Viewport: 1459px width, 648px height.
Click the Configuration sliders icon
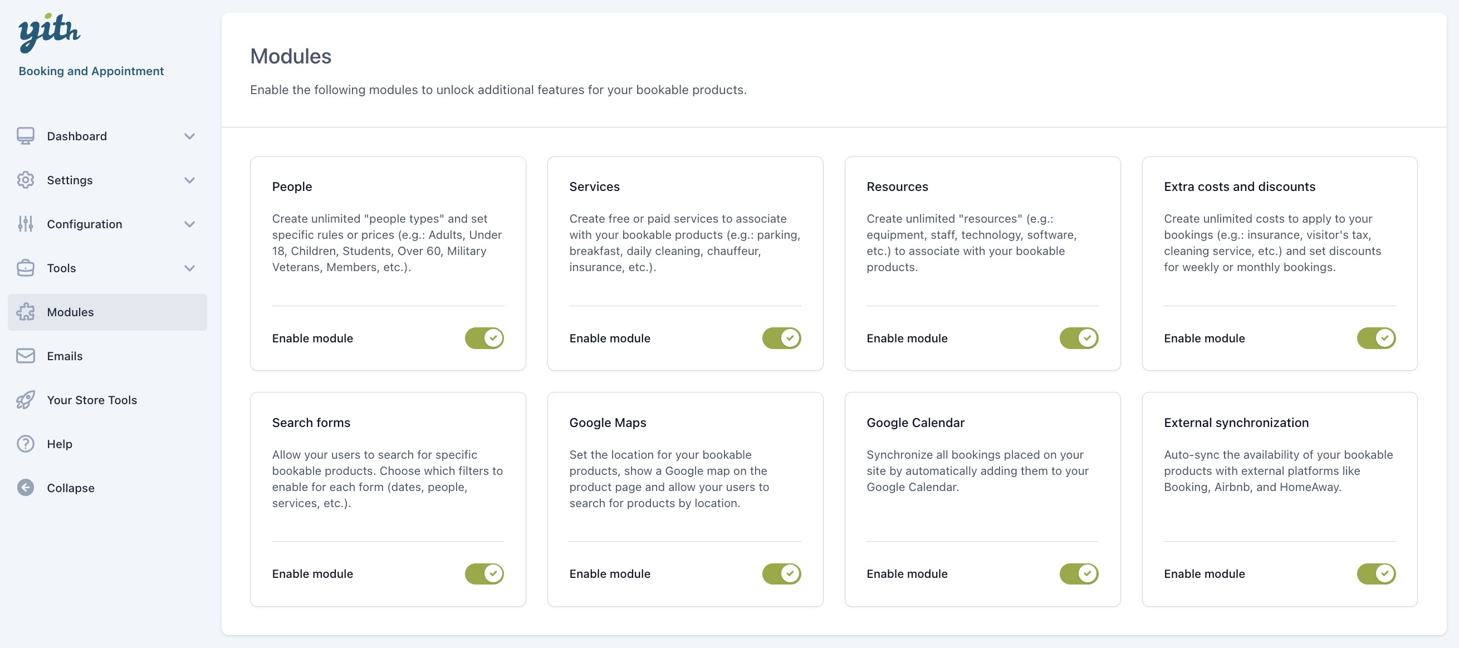pos(26,224)
